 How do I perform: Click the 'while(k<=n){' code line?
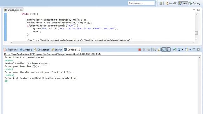tap(30, 14)
